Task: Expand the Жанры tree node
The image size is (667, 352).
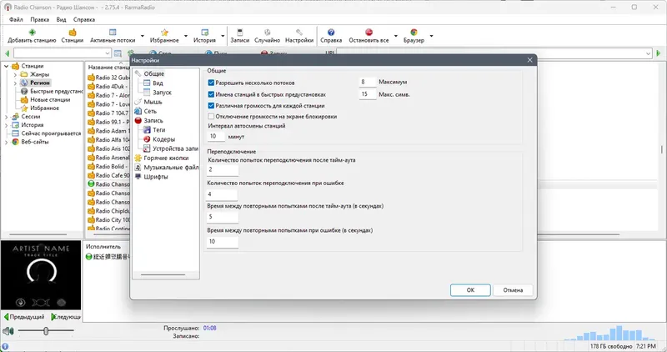Action: pos(15,74)
